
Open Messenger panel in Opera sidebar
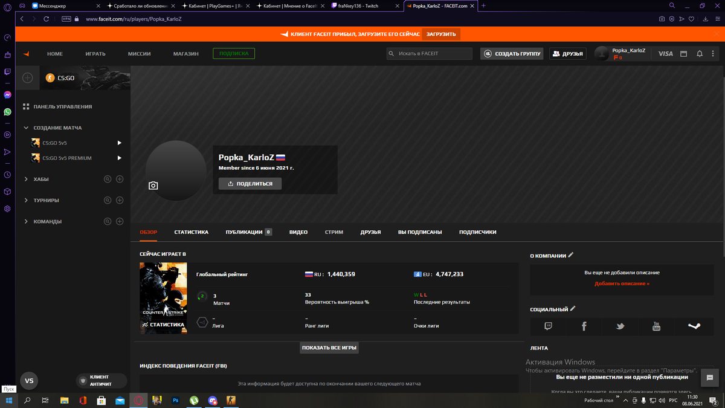[x=7, y=95]
